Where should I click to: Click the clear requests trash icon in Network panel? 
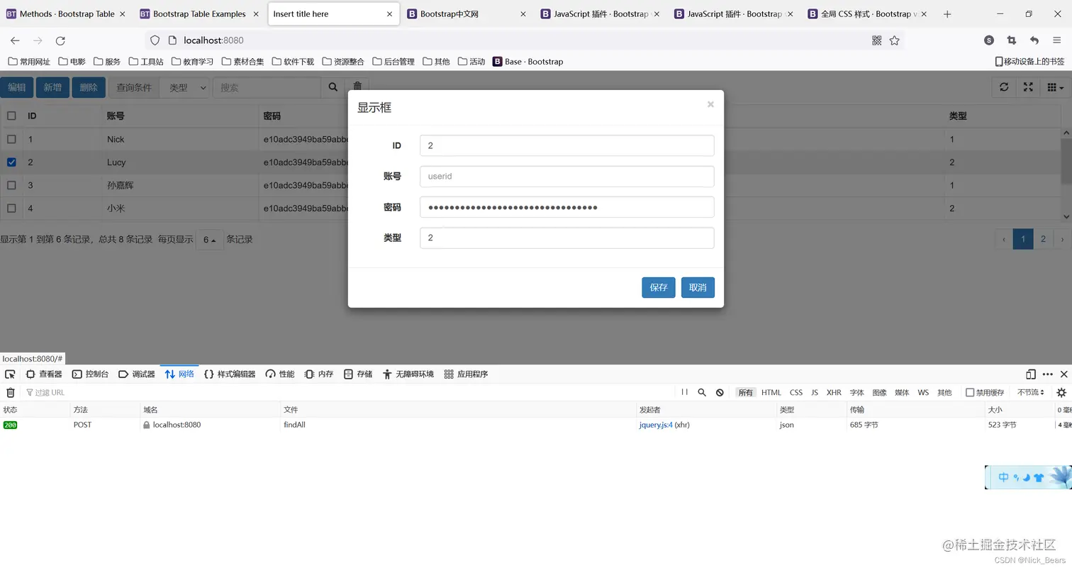pos(11,392)
